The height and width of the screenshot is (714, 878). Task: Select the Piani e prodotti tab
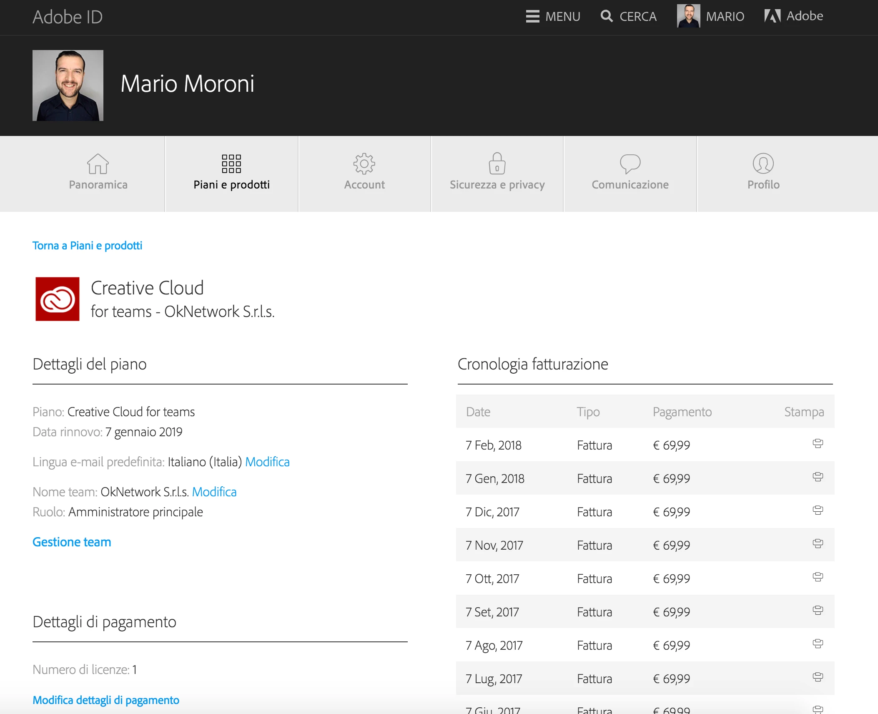pyautogui.click(x=232, y=174)
